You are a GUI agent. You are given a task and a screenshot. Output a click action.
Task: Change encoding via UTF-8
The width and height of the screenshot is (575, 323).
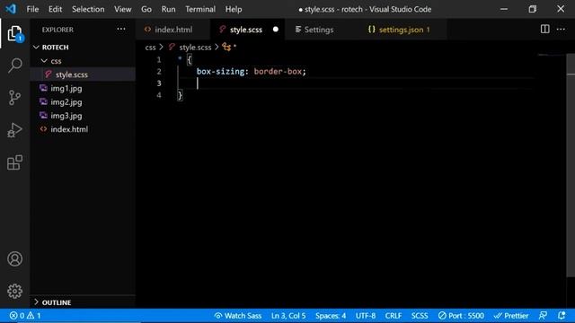click(x=366, y=315)
